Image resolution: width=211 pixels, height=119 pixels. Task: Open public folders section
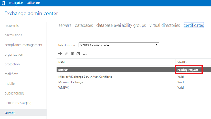click(x=14, y=93)
